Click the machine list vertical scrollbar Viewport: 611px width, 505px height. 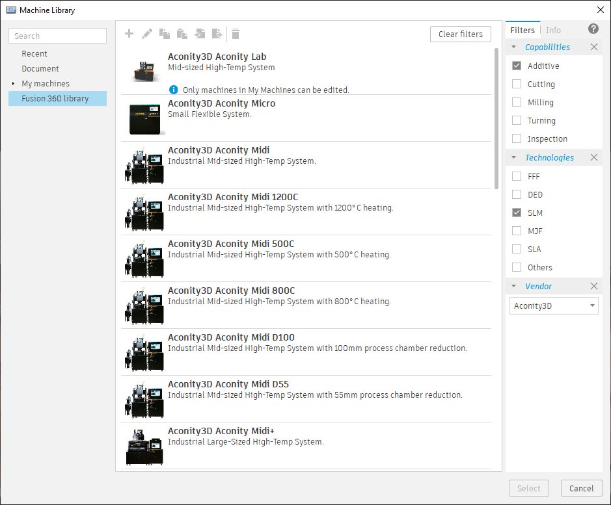tap(496, 119)
